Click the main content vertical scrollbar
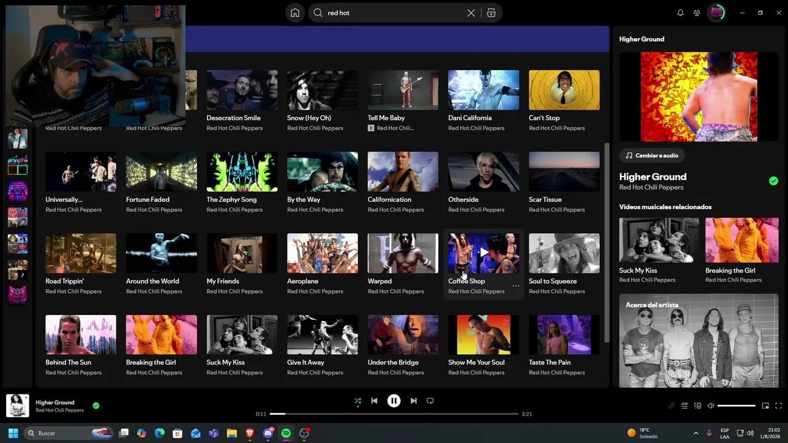788x443 pixels. 606,243
